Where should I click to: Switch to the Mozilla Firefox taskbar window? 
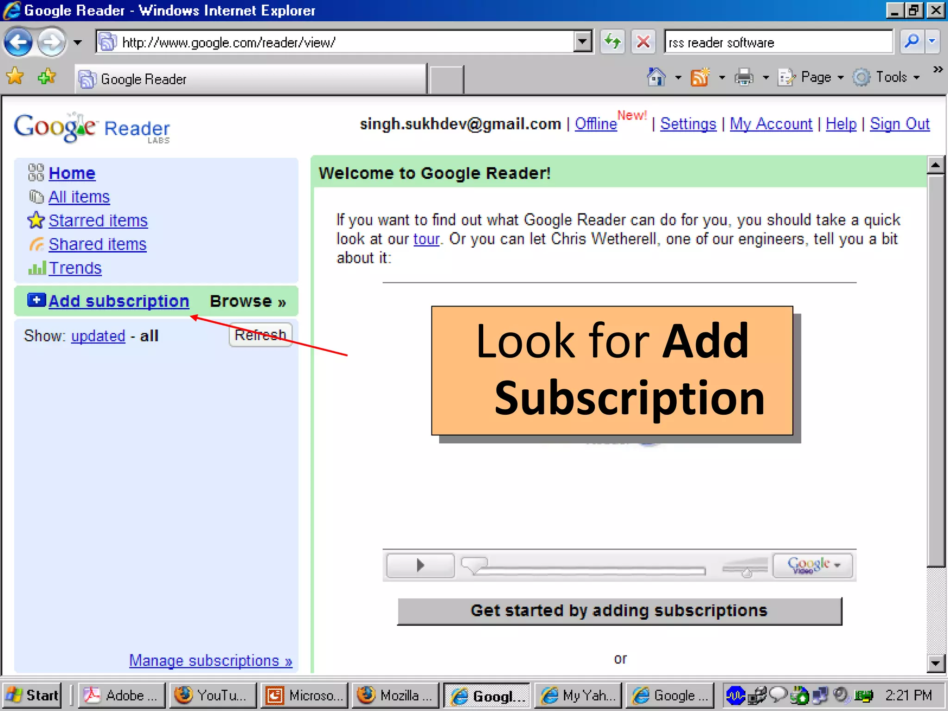coord(395,695)
